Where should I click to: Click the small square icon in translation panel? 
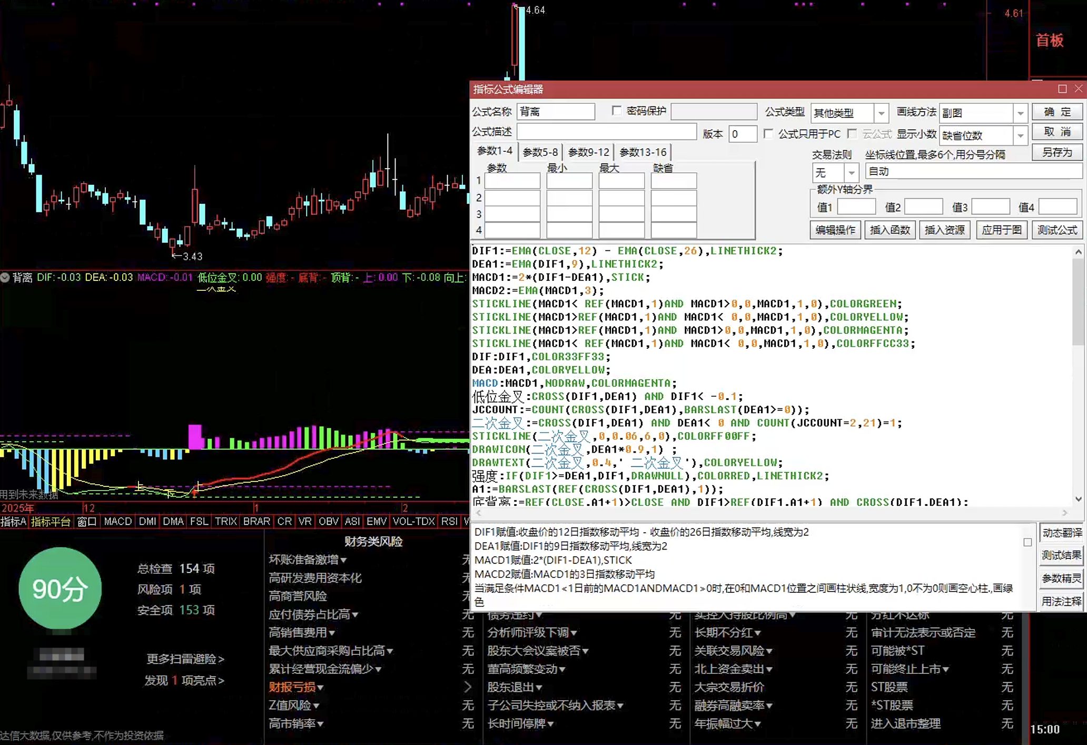pyautogui.click(x=1027, y=542)
